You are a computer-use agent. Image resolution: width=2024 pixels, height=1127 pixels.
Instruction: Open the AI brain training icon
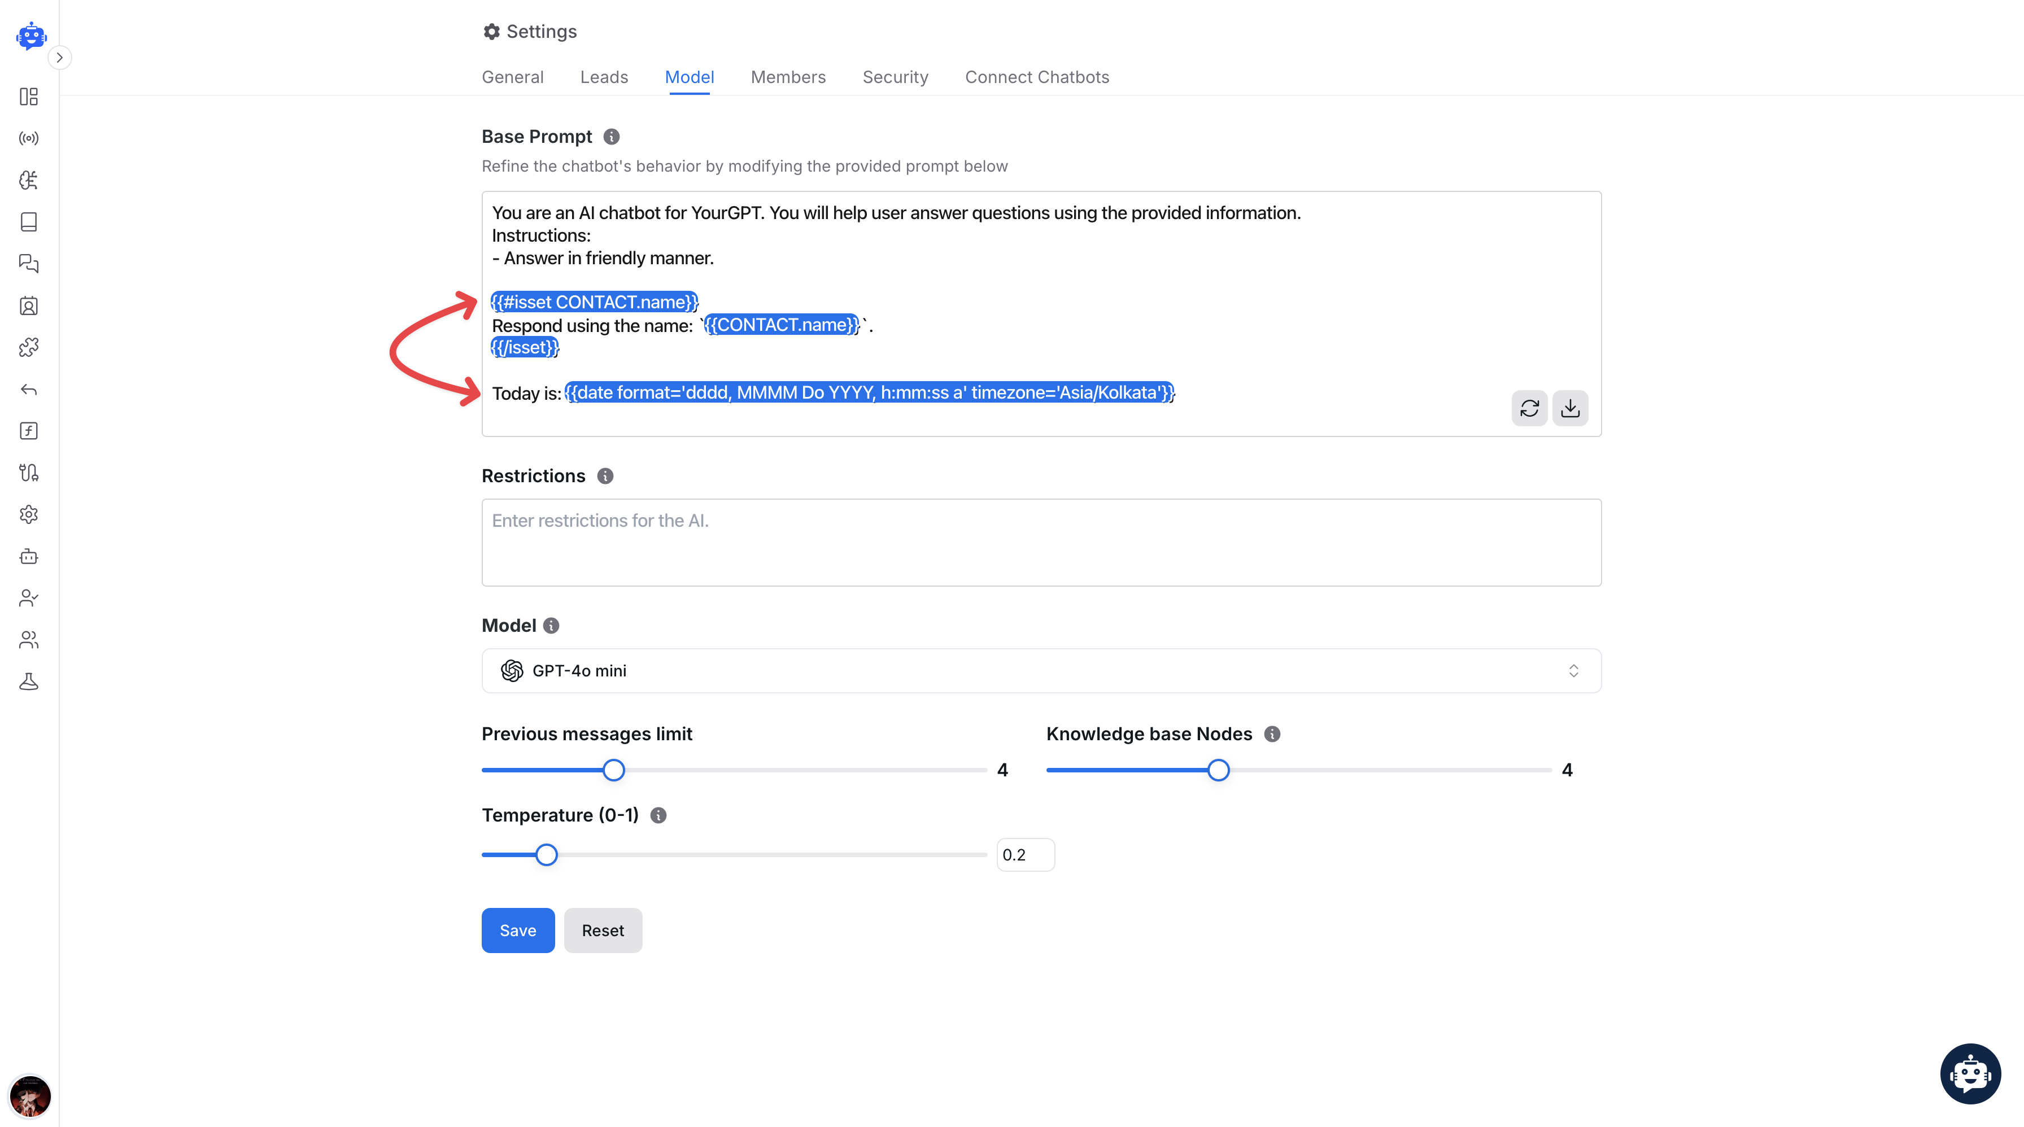click(29, 180)
